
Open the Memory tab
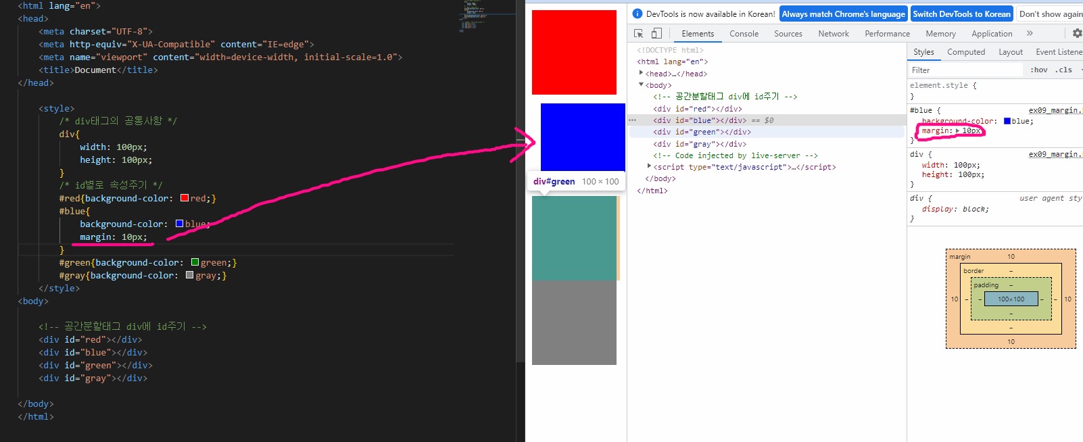[x=940, y=34]
